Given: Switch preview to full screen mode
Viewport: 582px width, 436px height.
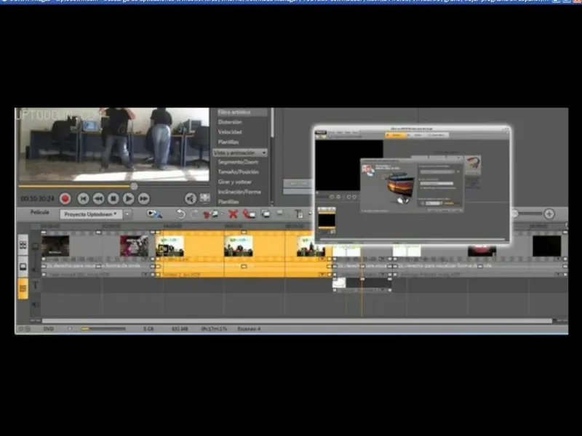Looking at the screenshot, I should (x=205, y=198).
